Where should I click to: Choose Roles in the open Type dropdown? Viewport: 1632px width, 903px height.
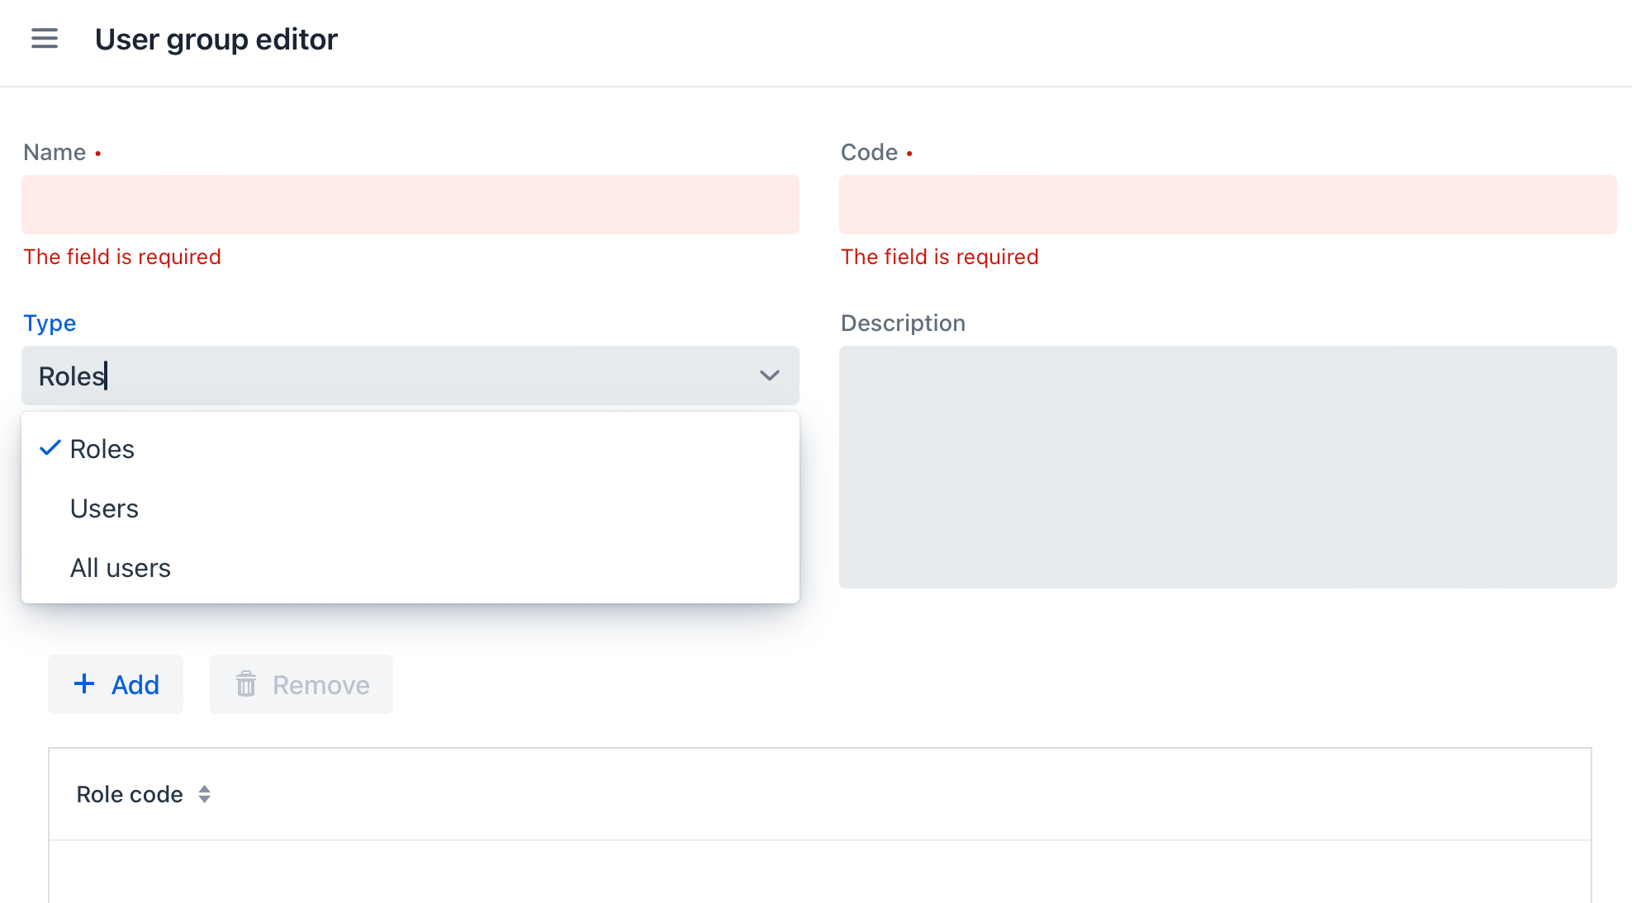click(102, 448)
